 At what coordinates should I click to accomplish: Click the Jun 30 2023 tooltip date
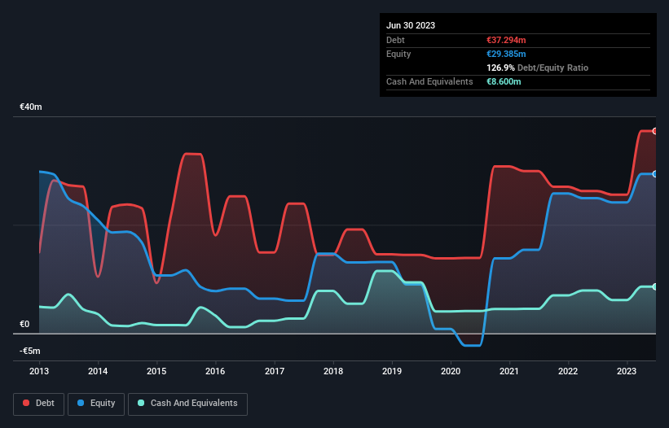coord(411,25)
